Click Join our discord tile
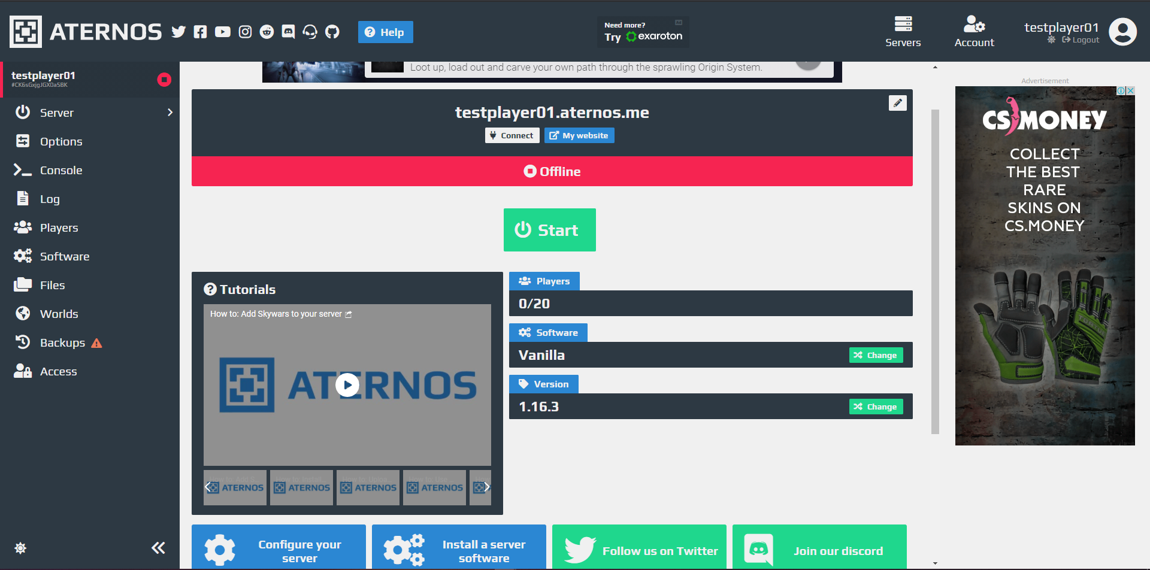1150x570 pixels. tap(819, 547)
